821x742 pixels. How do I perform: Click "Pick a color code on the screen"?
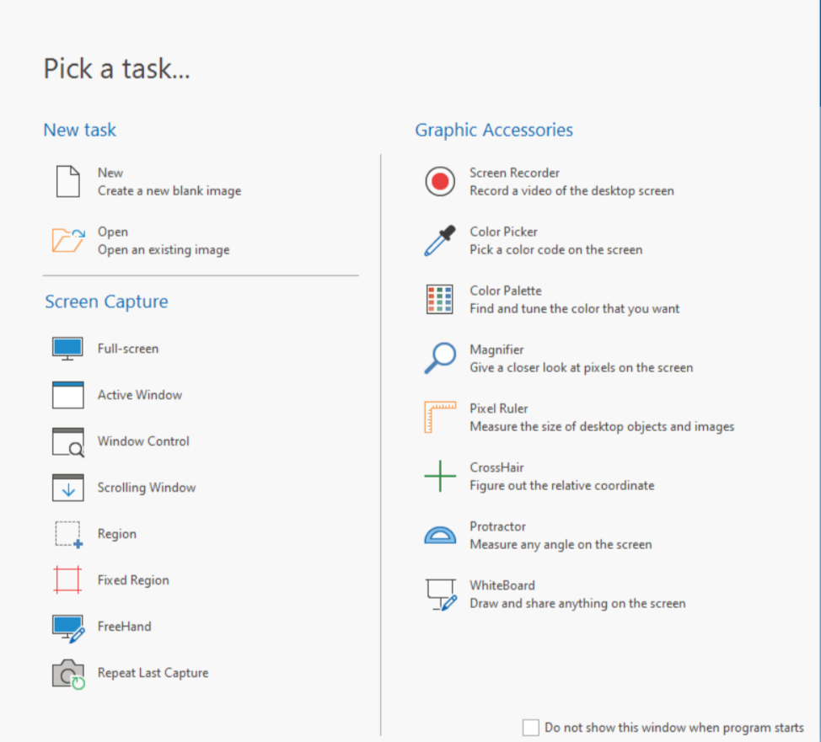tap(556, 249)
